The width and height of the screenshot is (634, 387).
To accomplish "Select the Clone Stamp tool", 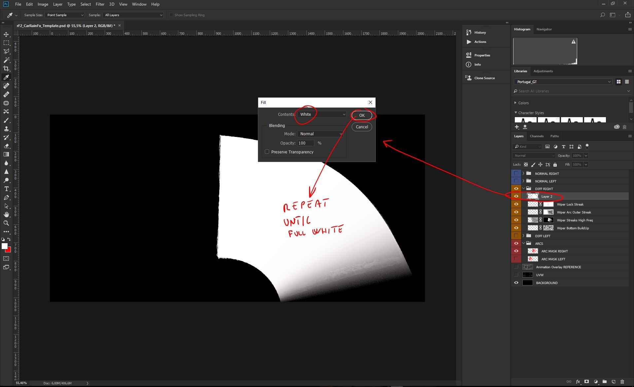I will pos(6,129).
